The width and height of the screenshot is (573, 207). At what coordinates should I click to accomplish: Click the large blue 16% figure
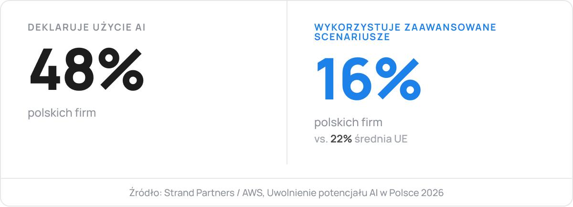(368, 79)
